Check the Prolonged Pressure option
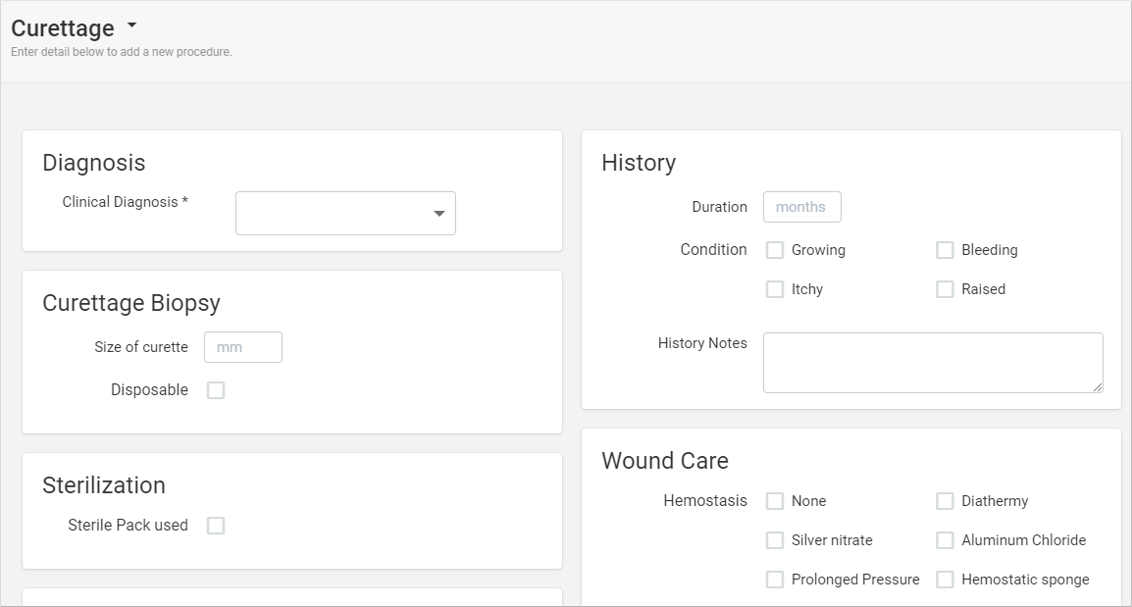Image resolution: width=1132 pixels, height=607 pixels. point(775,580)
